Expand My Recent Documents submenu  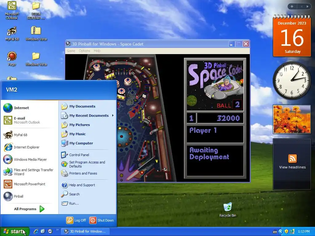coord(87,116)
